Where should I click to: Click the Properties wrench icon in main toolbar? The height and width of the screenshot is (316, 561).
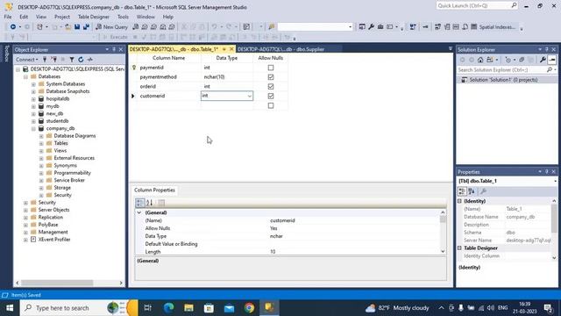pyautogui.click(x=371, y=27)
